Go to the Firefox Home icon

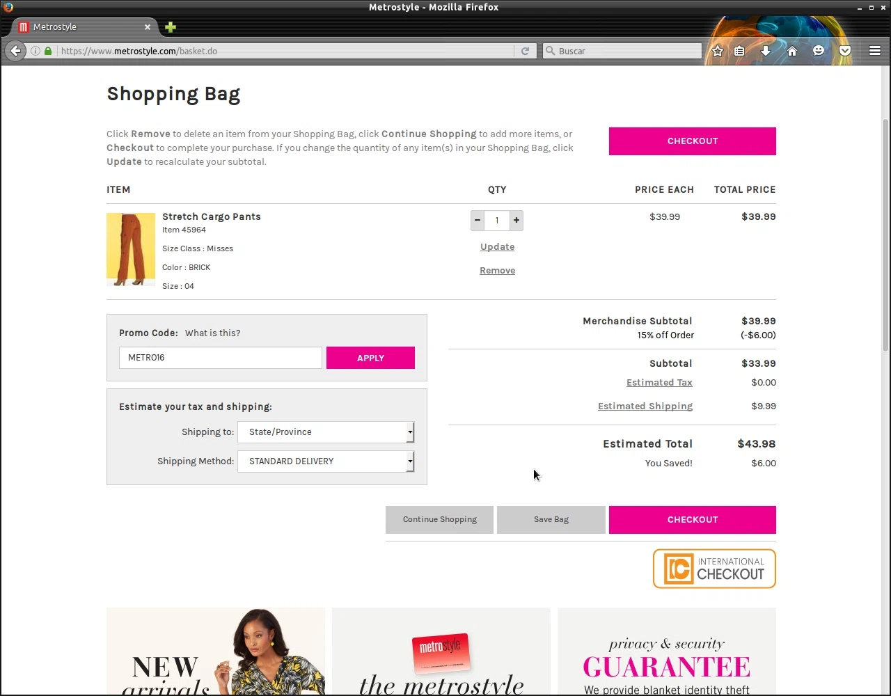tap(792, 51)
